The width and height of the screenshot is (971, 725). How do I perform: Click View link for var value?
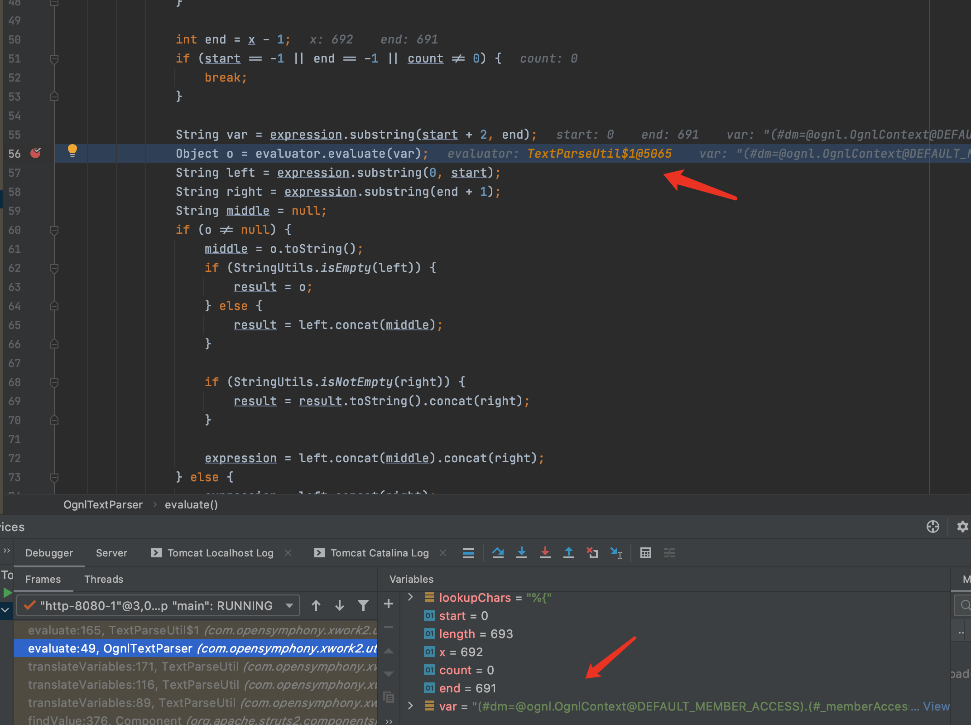pyautogui.click(x=936, y=706)
